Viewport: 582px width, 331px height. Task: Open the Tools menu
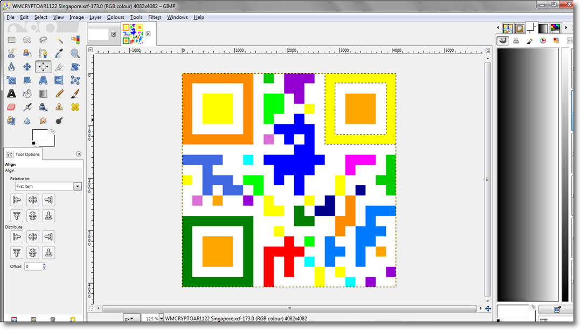point(136,17)
